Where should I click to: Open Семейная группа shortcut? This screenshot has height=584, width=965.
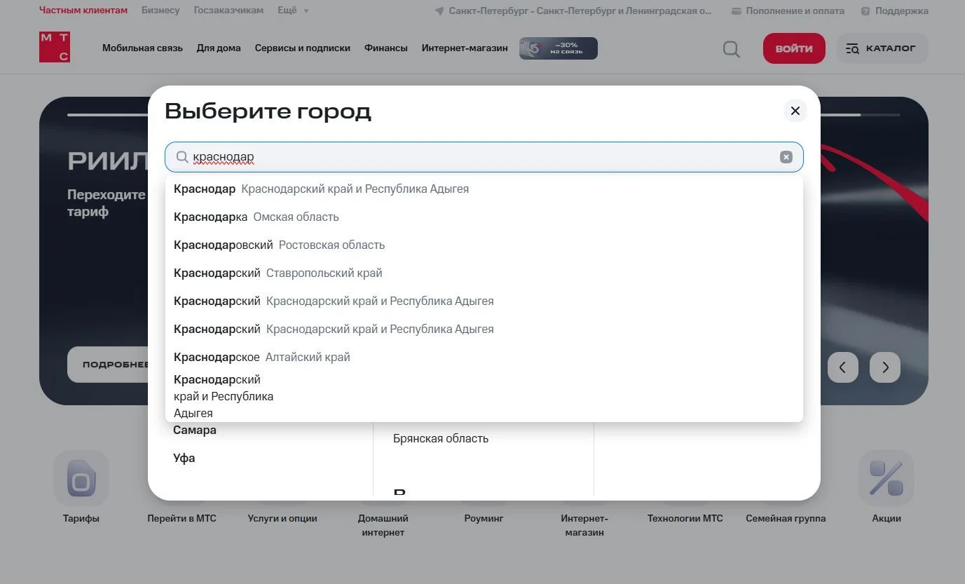[x=786, y=519]
